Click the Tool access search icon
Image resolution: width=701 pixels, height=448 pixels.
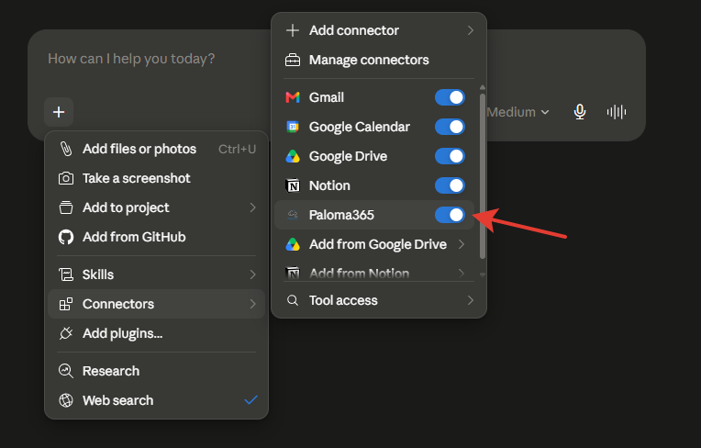(x=293, y=300)
